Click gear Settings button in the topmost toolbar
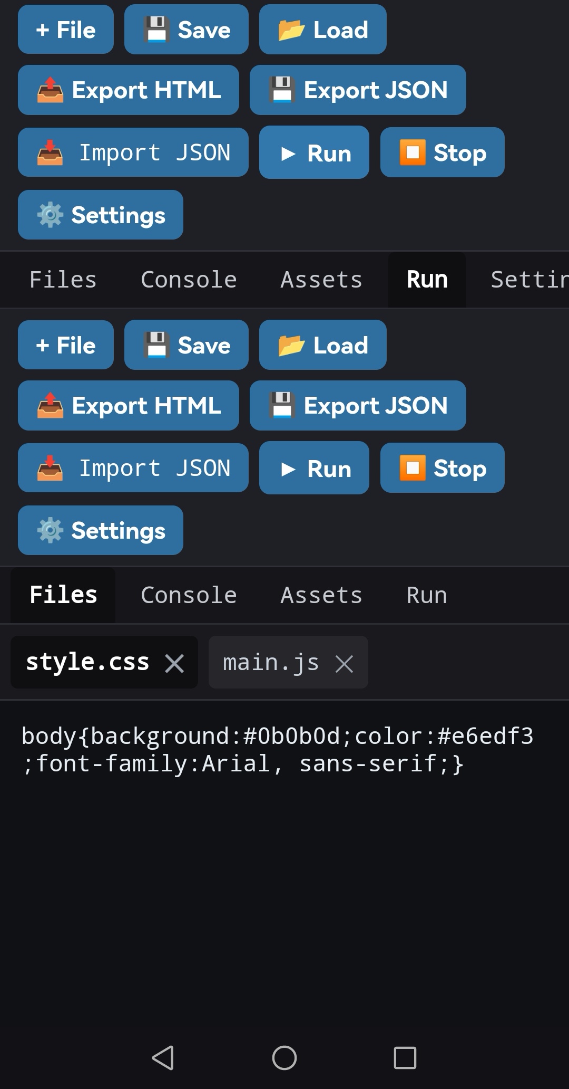Viewport: 569px width, 1089px height. [101, 215]
